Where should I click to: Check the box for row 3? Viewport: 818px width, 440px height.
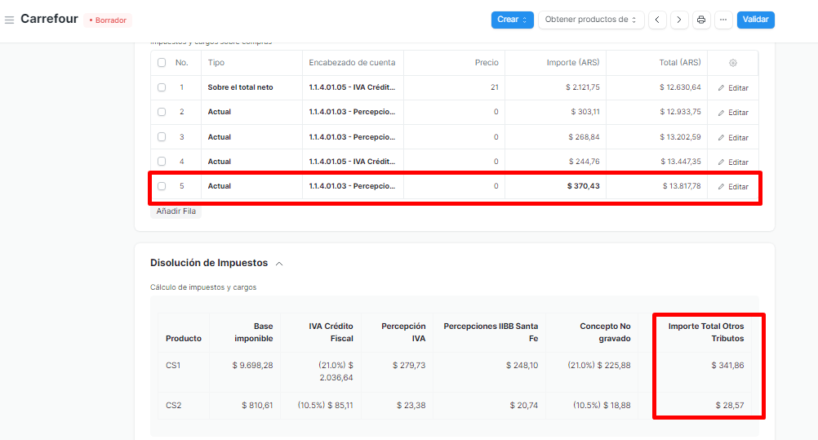click(x=162, y=137)
